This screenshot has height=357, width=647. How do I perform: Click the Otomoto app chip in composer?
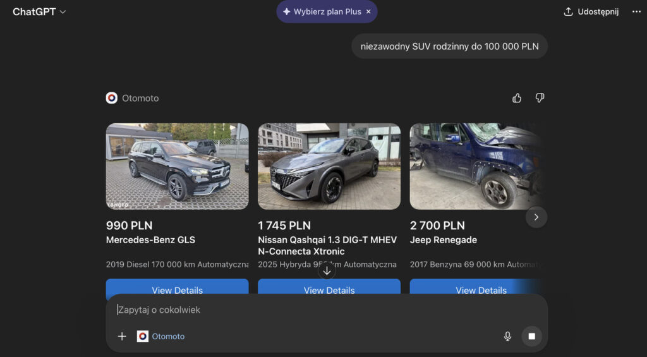(x=161, y=336)
